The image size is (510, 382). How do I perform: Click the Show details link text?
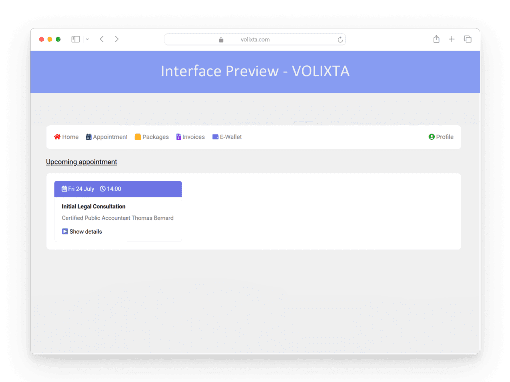(86, 231)
